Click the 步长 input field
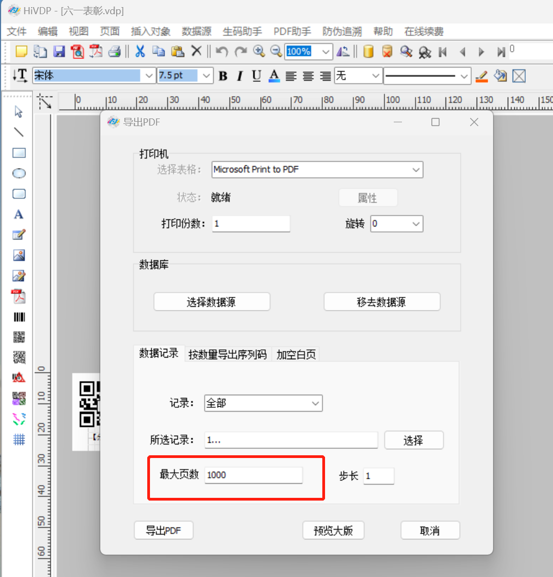Screen dimensions: 553x577 point(378,476)
